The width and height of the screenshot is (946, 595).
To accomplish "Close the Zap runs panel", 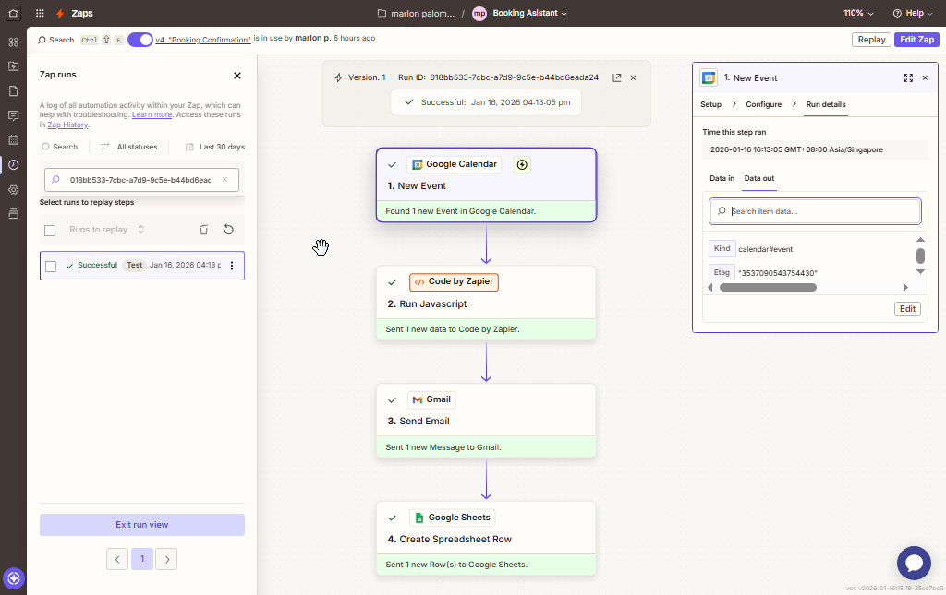I will coord(237,76).
